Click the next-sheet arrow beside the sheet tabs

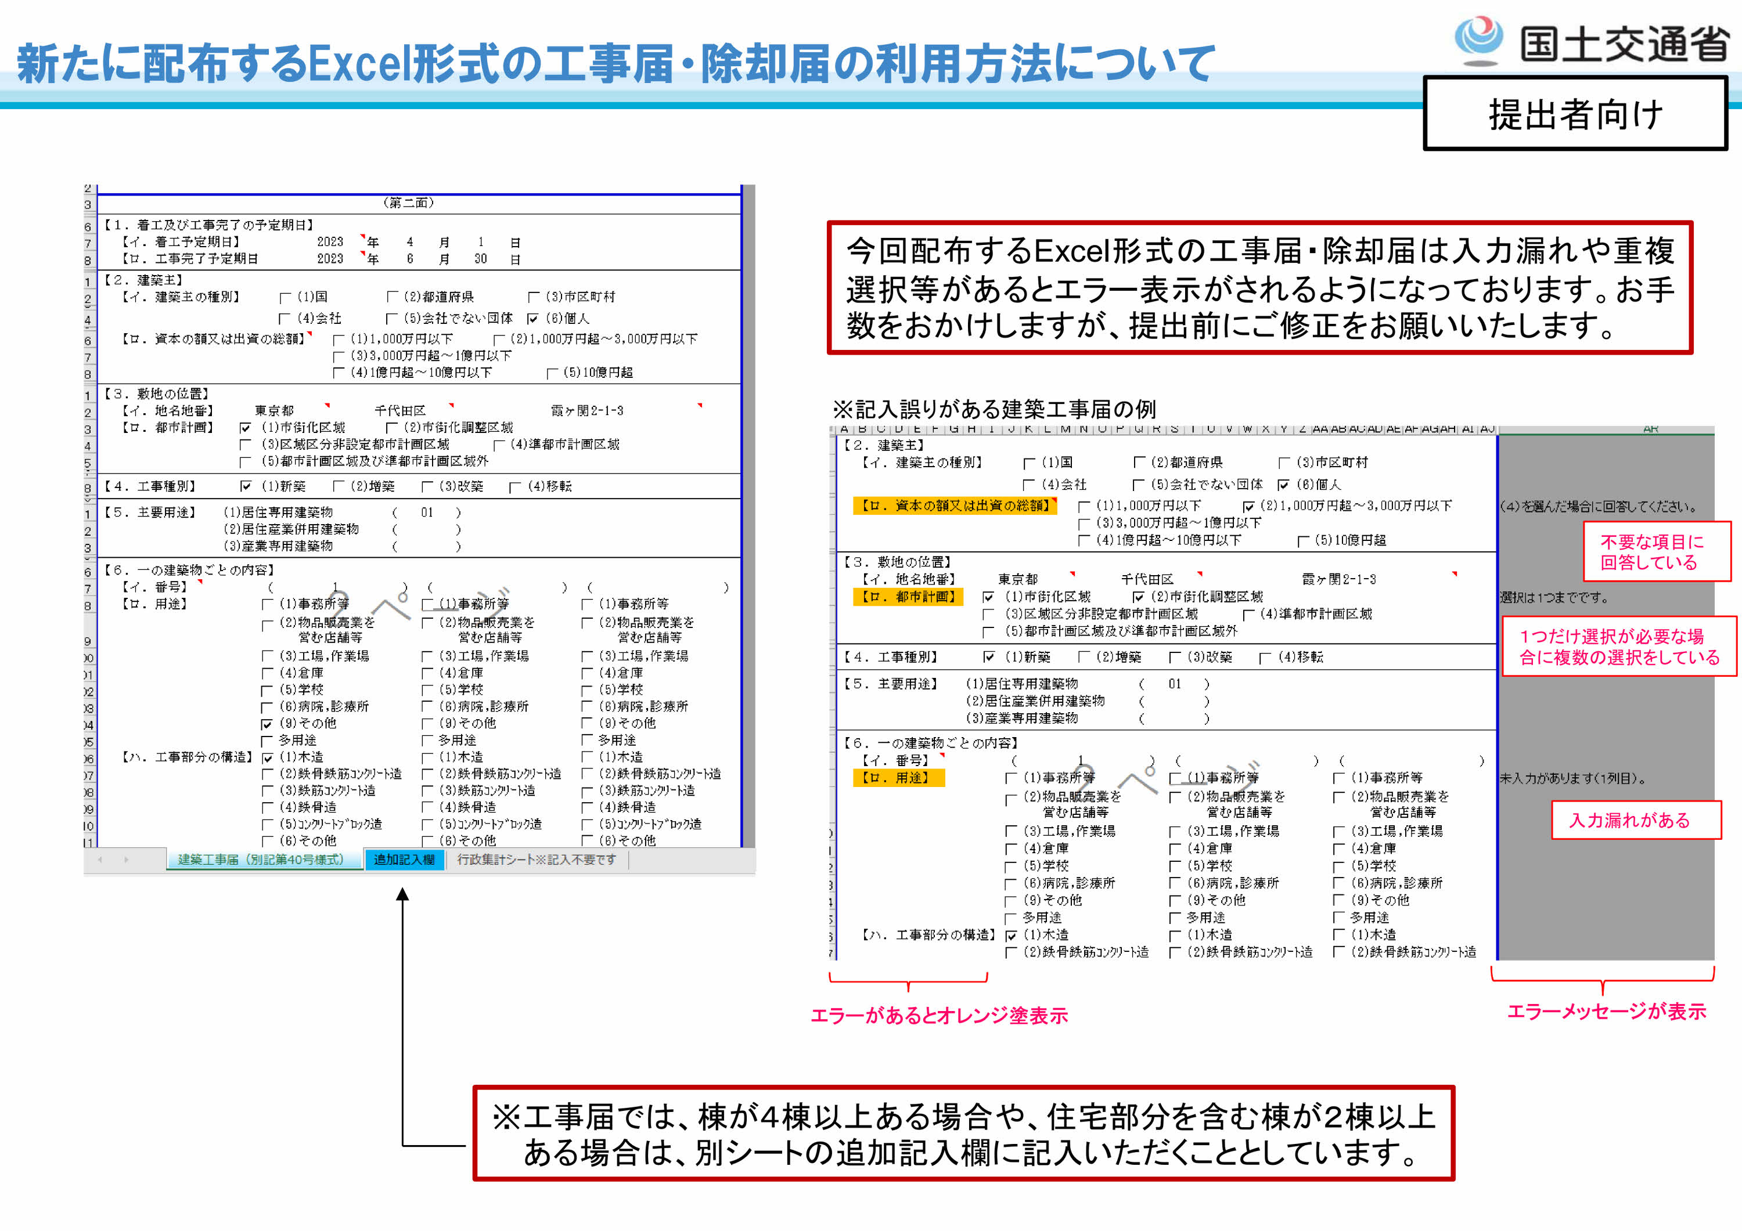(x=126, y=860)
